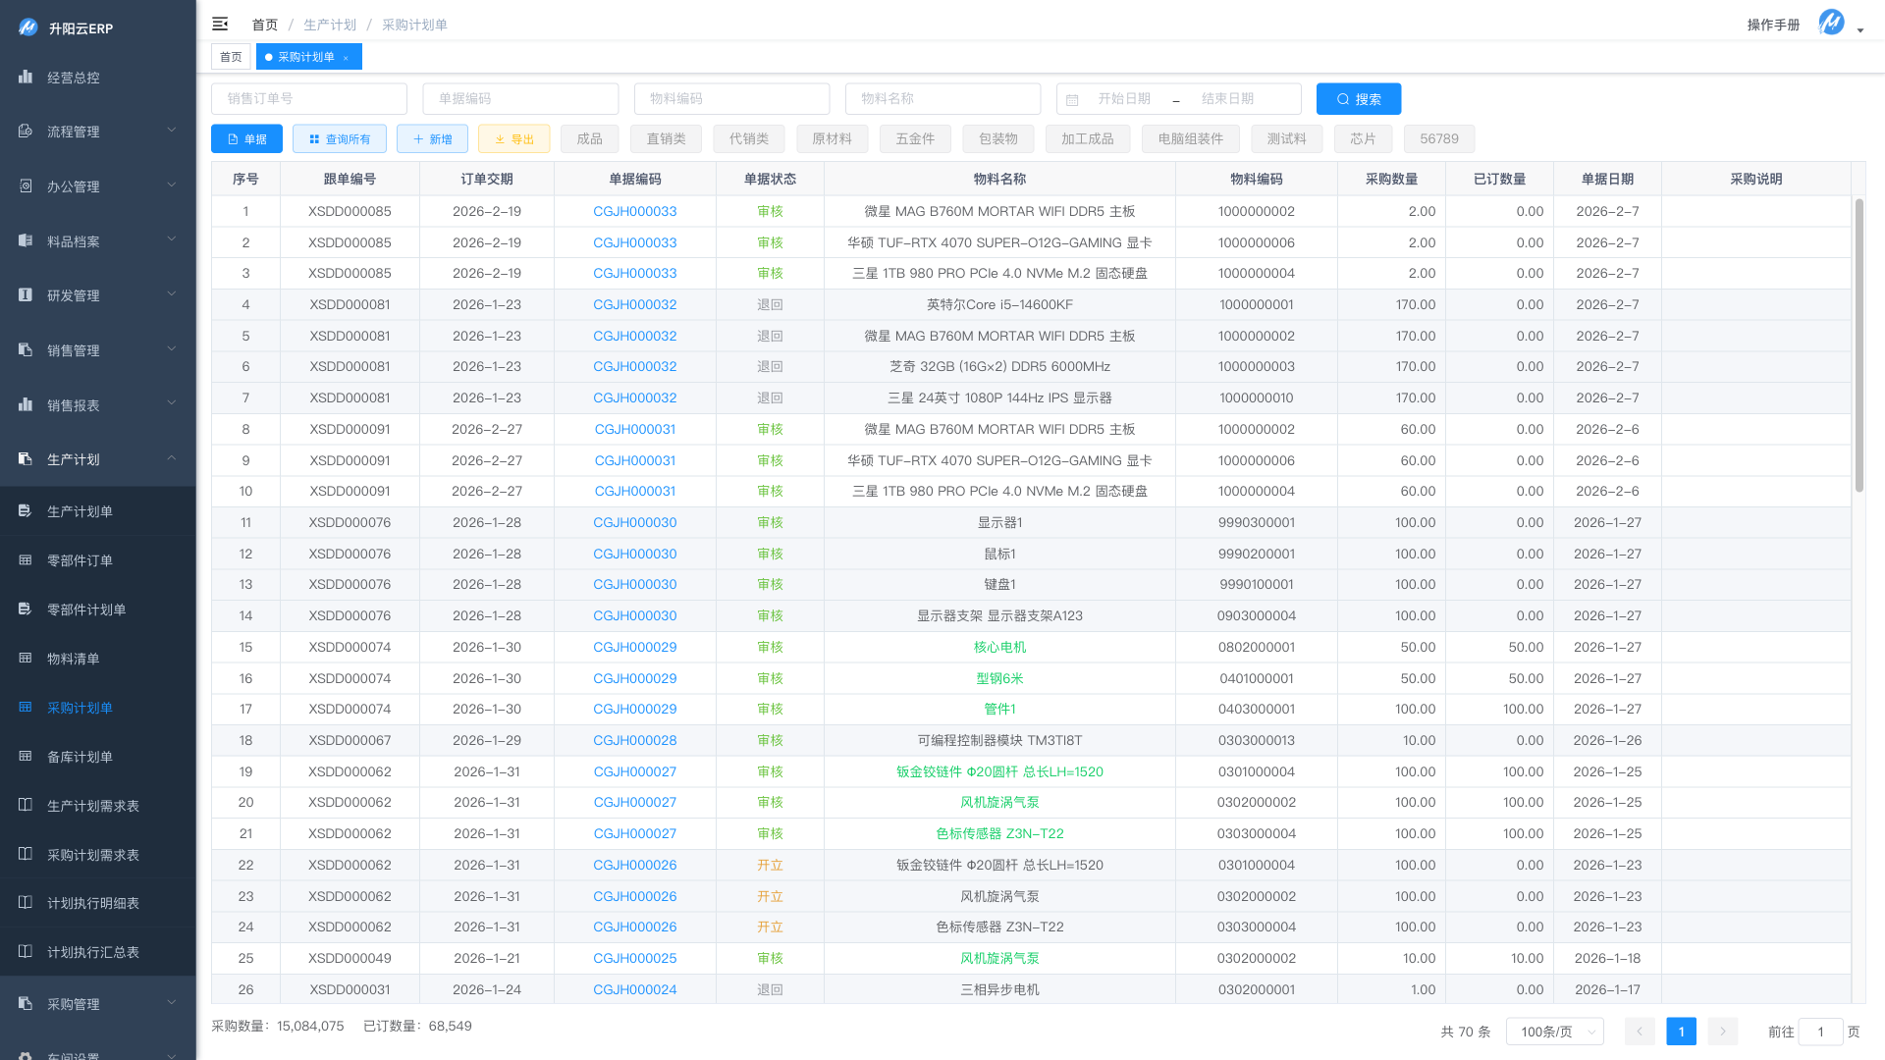
Task: Select the 原材料 filter tag
Action: point(832,139)
